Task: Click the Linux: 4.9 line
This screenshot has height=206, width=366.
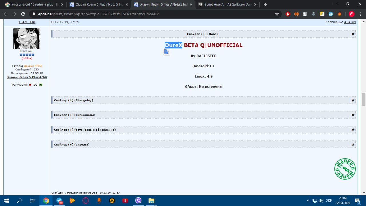Action: click(204, 76)
